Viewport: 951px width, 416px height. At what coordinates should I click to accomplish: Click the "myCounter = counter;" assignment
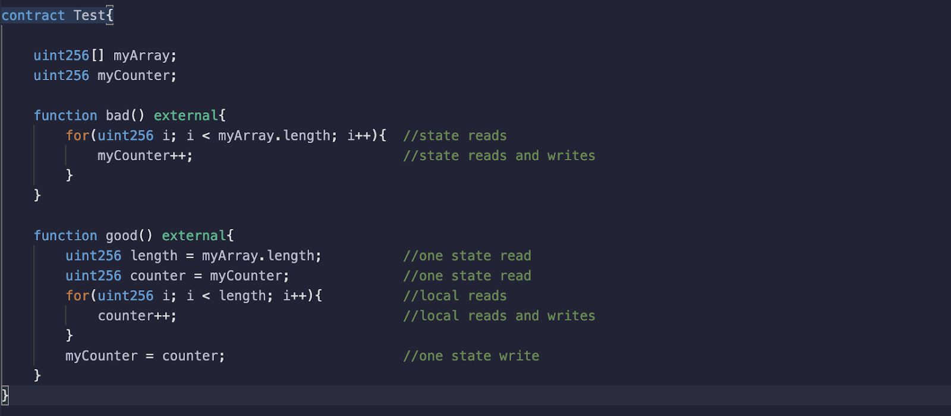pos(144,356)
